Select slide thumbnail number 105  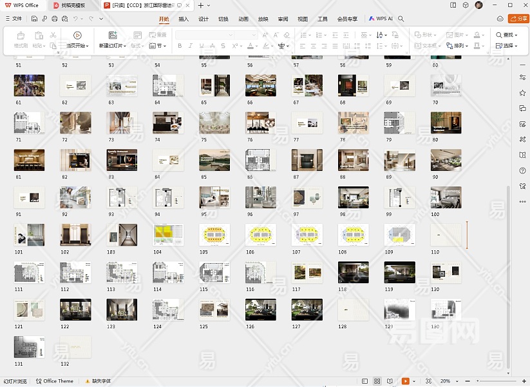pos(214,235)
